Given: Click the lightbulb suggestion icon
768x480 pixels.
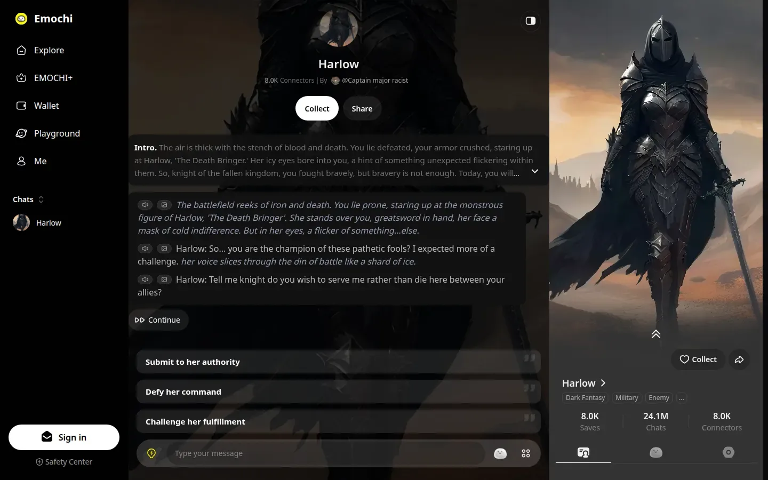Looking at the screenshot, I should tap(151, 453).
